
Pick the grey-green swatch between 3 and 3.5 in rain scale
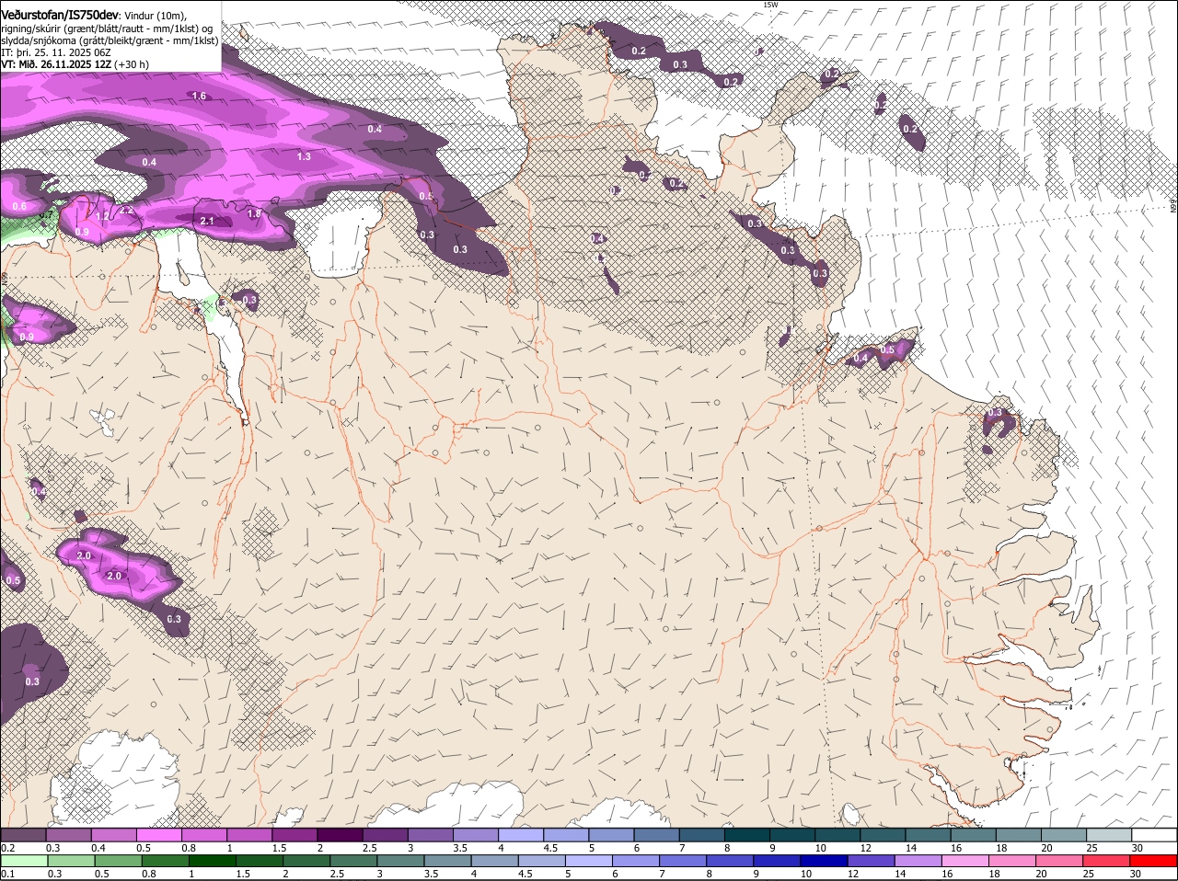tap(401, 861)
